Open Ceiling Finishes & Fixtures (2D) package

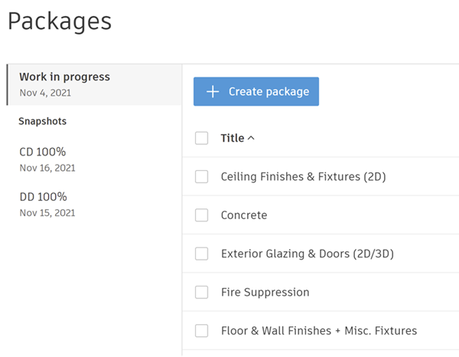pos(303,177)
